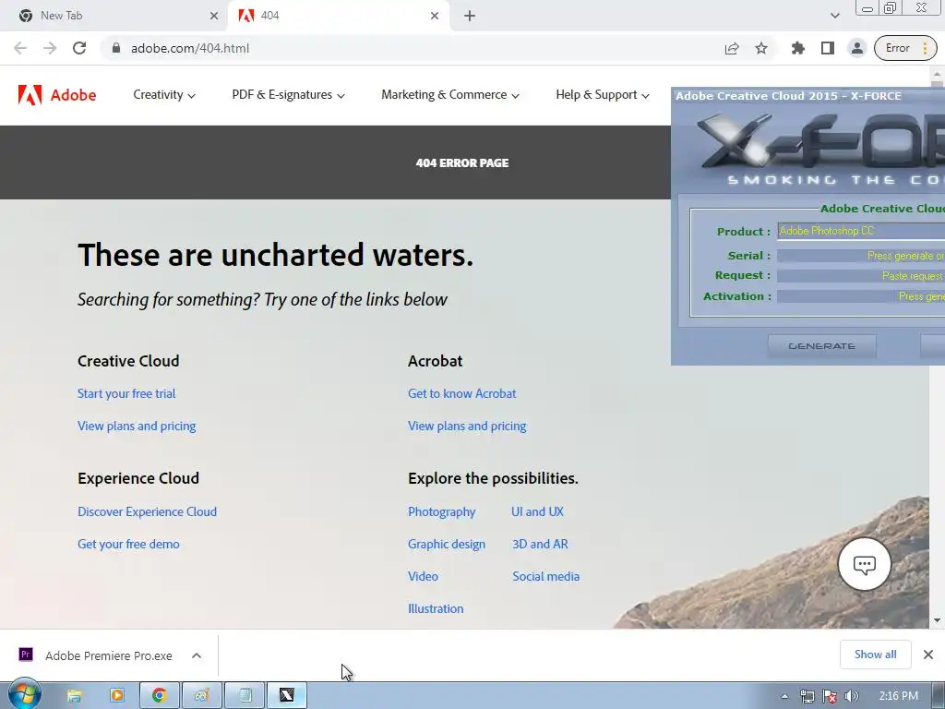Click the Adobe logo in the header
945x709 pixels.
point(57,95)
